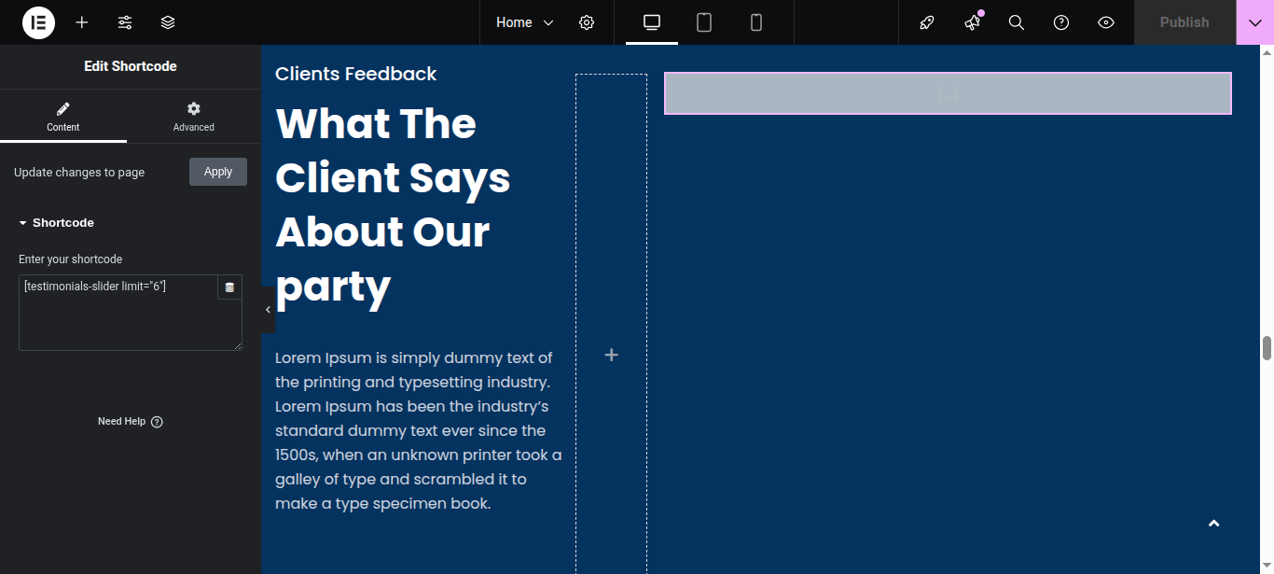Click the Apply button
1274x574 pixels.
(x=218, y=172)
